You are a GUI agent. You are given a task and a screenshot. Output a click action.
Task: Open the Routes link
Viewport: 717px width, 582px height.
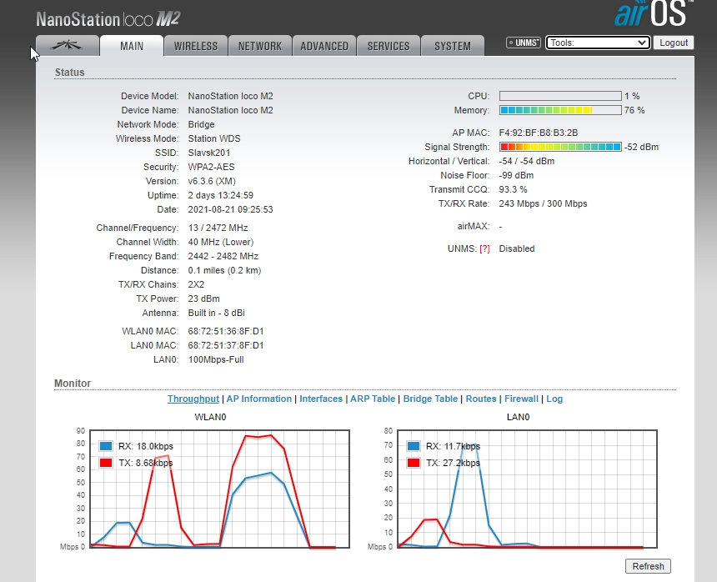[481, 399]
